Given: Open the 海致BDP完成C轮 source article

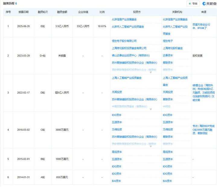Looking at the screenshot, I should coord(203,129).
